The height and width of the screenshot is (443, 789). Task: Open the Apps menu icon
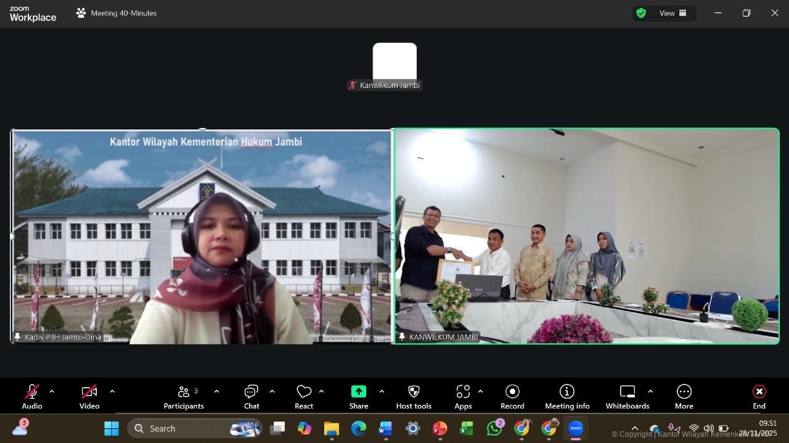pyautogui.click(x=463, y=397)
